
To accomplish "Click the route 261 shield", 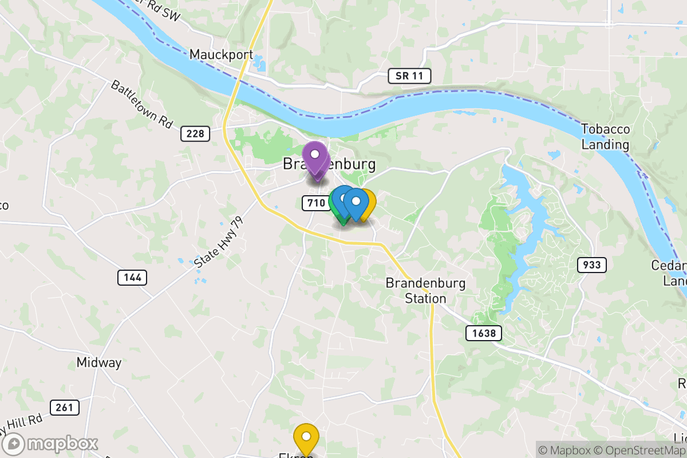I will click(65, 408).
